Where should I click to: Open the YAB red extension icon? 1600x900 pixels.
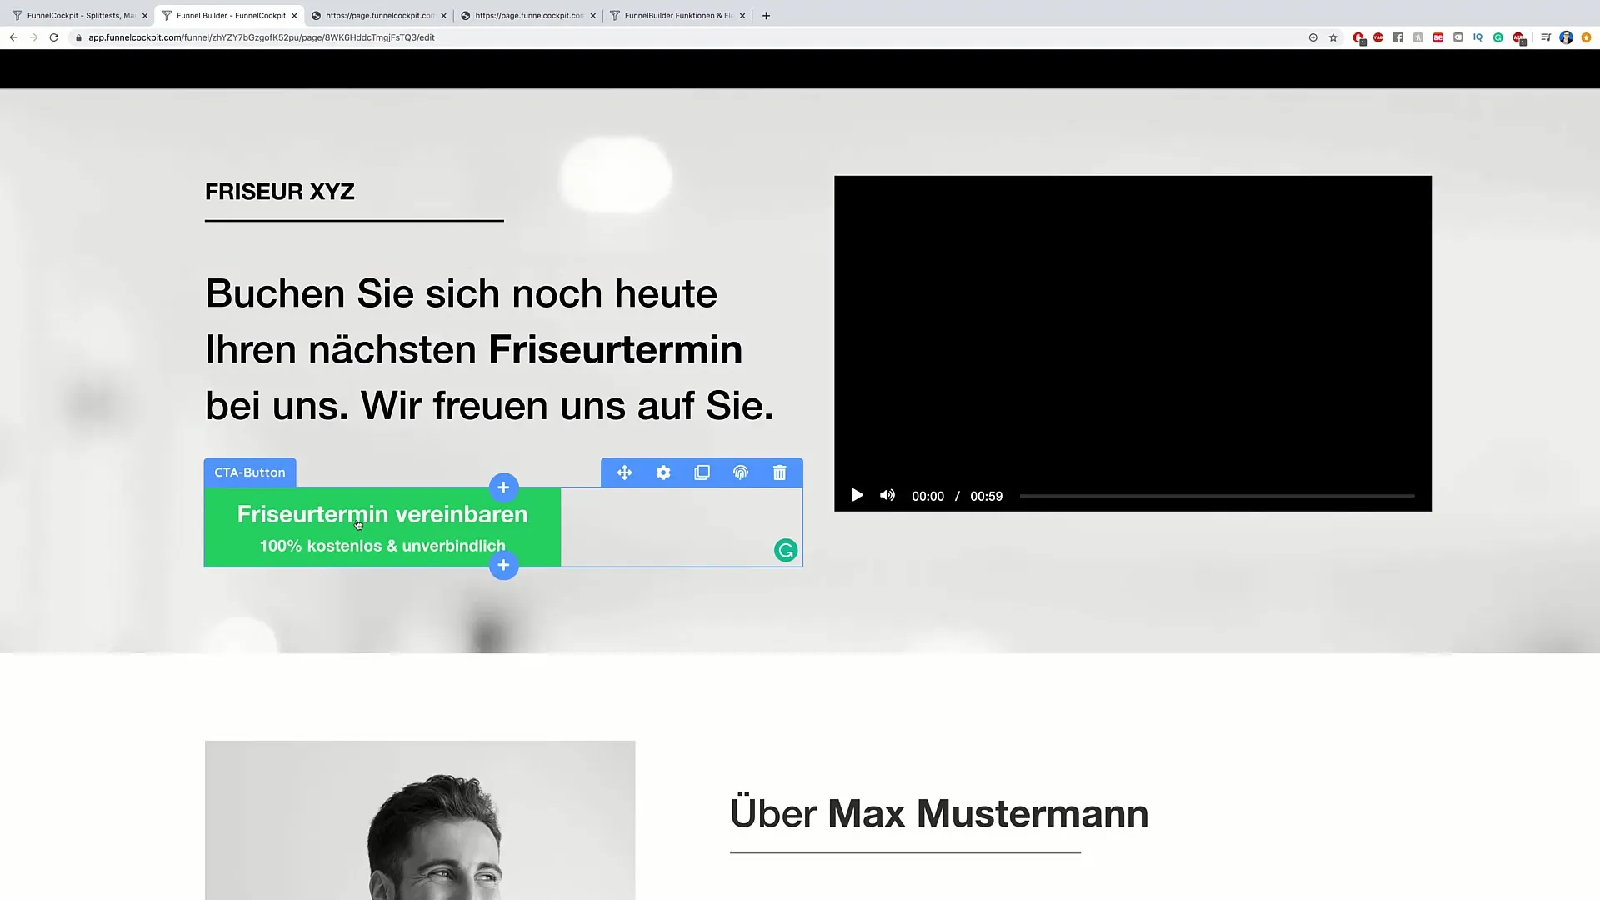click(1378, 37)
